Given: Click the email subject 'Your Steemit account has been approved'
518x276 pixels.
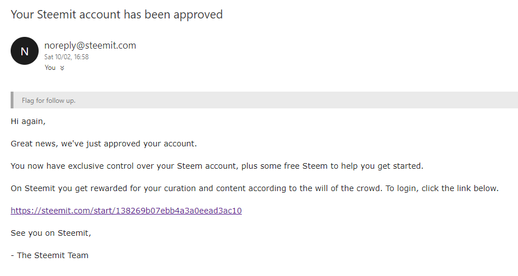Looking at the screenshot, I should [x=116, y=15].
